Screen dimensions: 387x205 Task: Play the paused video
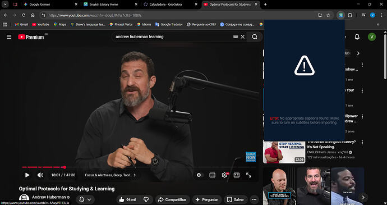pyautogui.click(x=27, y=175)
